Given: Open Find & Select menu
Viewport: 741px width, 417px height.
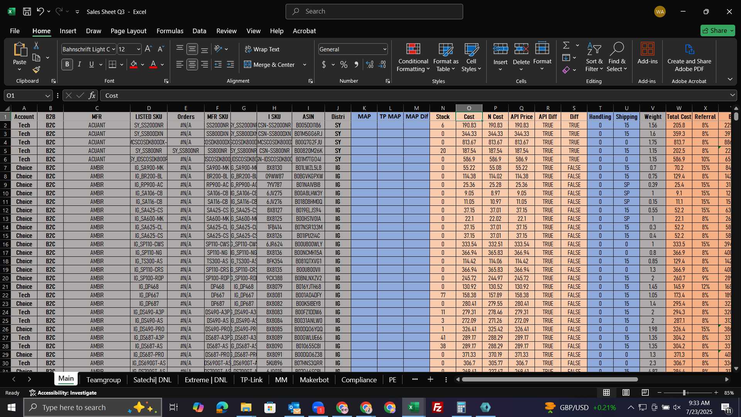Looking at the screenshot, I should click(617, 57).
